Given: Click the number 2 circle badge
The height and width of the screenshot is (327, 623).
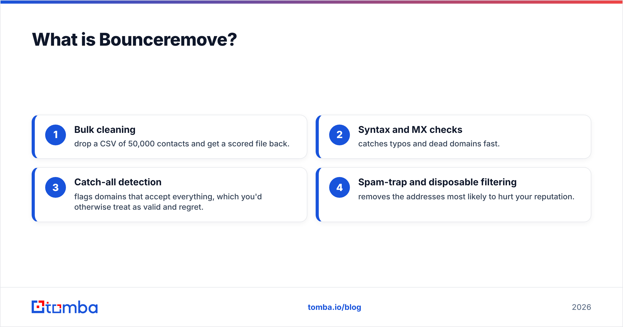Looking at the screenshot, I should [340, 135].
